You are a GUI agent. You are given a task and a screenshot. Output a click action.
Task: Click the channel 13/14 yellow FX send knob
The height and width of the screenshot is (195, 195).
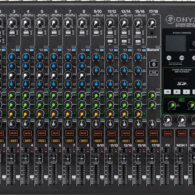(x=124, y=114)
